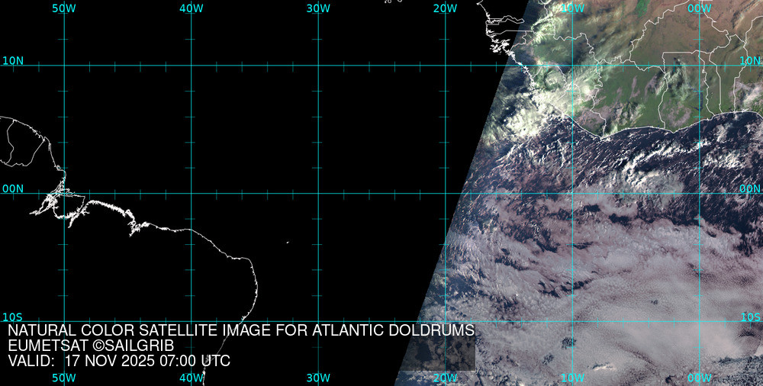Click the 30W longitude label at bottom

pyautogui.click(x=317, y=378)
